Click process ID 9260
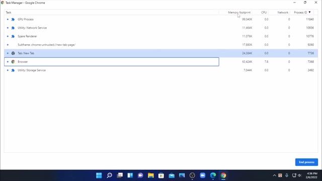This screenshot has width=322, height=181. [x=311, y=45]
